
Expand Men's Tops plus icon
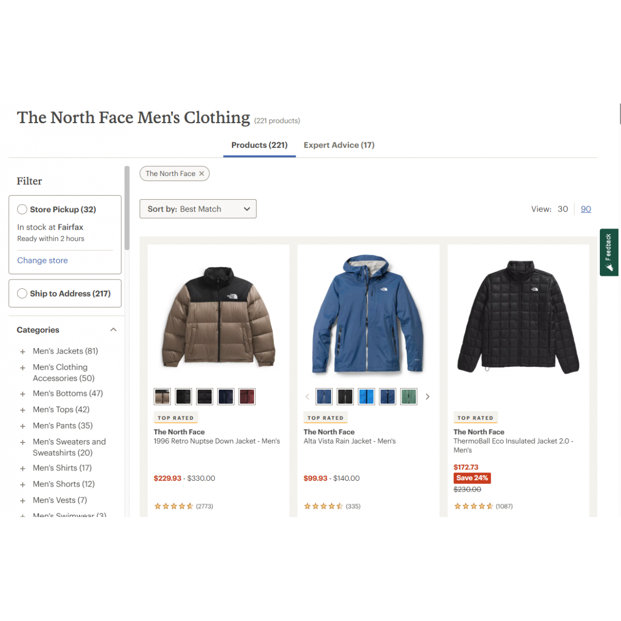23,410
